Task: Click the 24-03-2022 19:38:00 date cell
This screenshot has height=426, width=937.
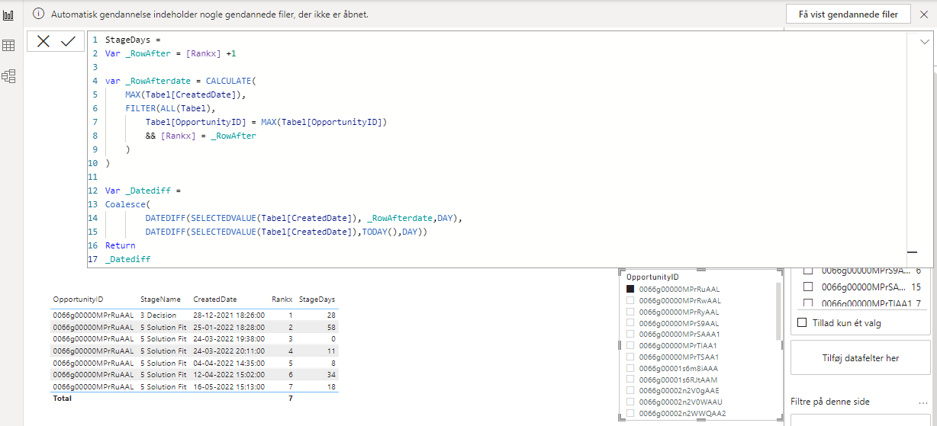Action: click(x=229, y=338)
